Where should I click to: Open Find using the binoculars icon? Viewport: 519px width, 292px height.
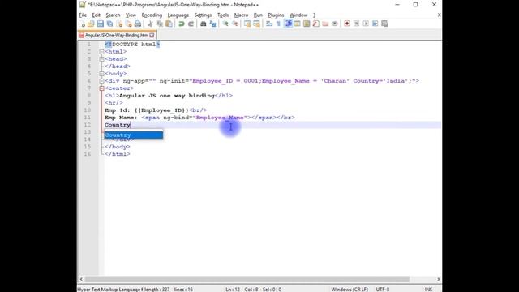(204, 24)
